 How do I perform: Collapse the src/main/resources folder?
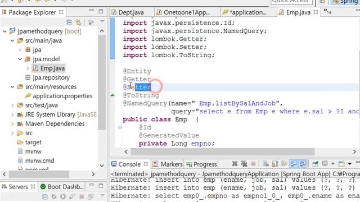[x=12, y=87]
